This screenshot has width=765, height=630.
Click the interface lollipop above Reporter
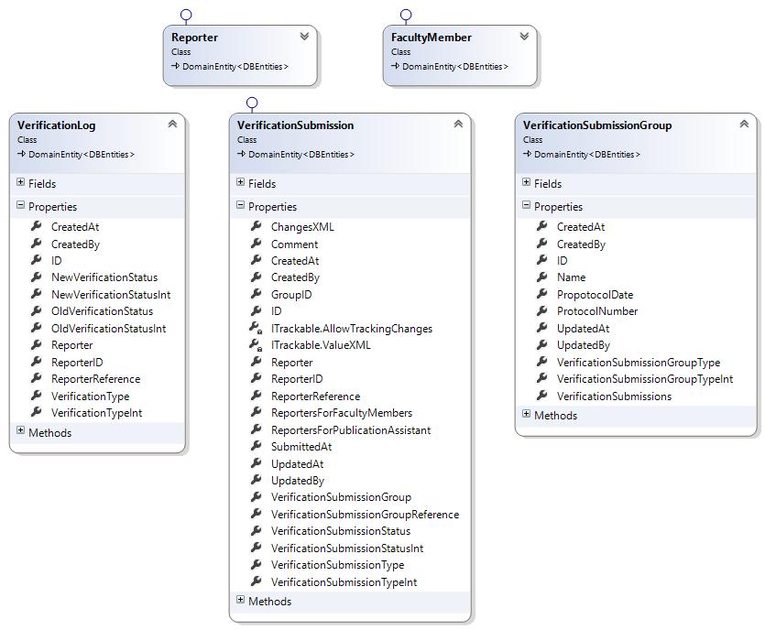(186, 16)
